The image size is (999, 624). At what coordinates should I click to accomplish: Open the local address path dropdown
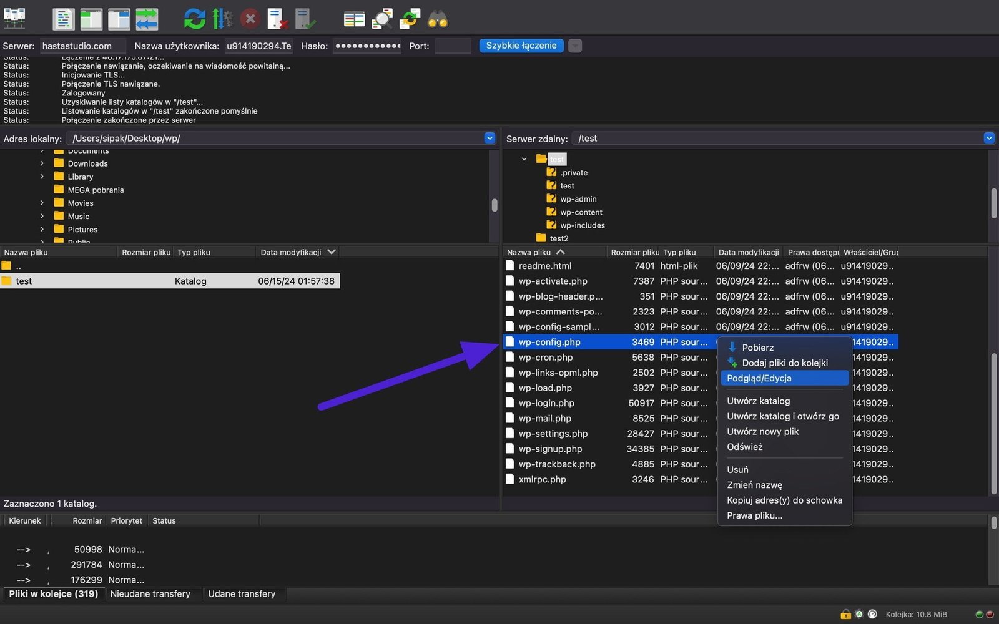pos(490,138)
